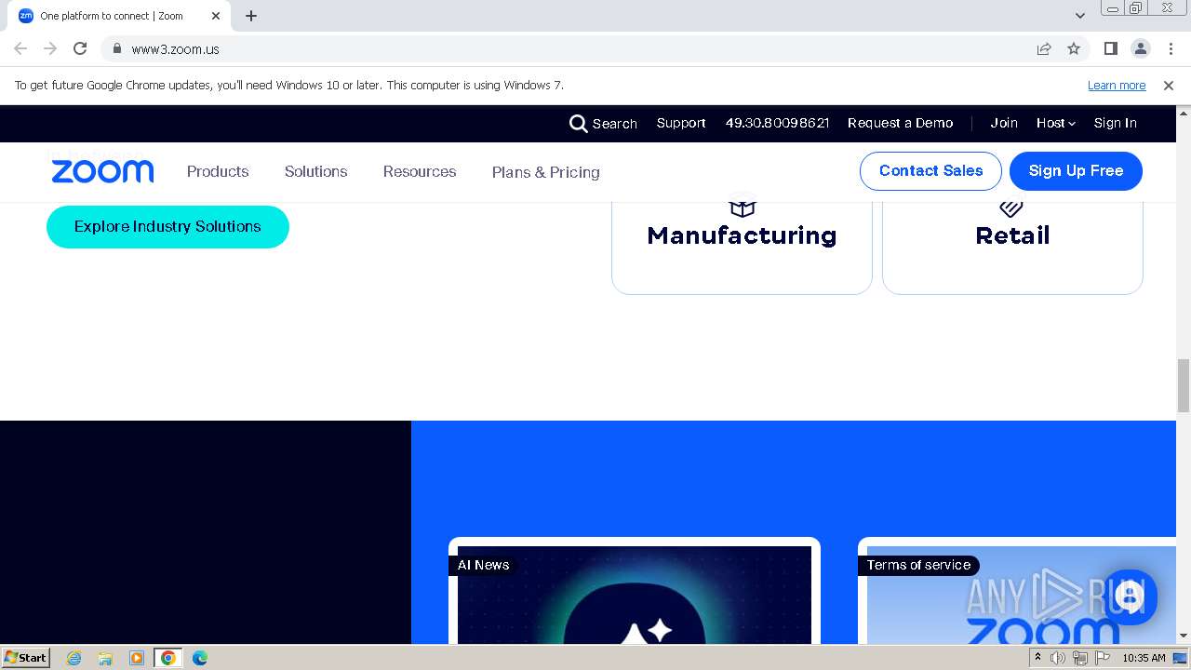Open the Chrome profile avatar
This screenshot has width=1191, height=670.
click(1140, 48)
